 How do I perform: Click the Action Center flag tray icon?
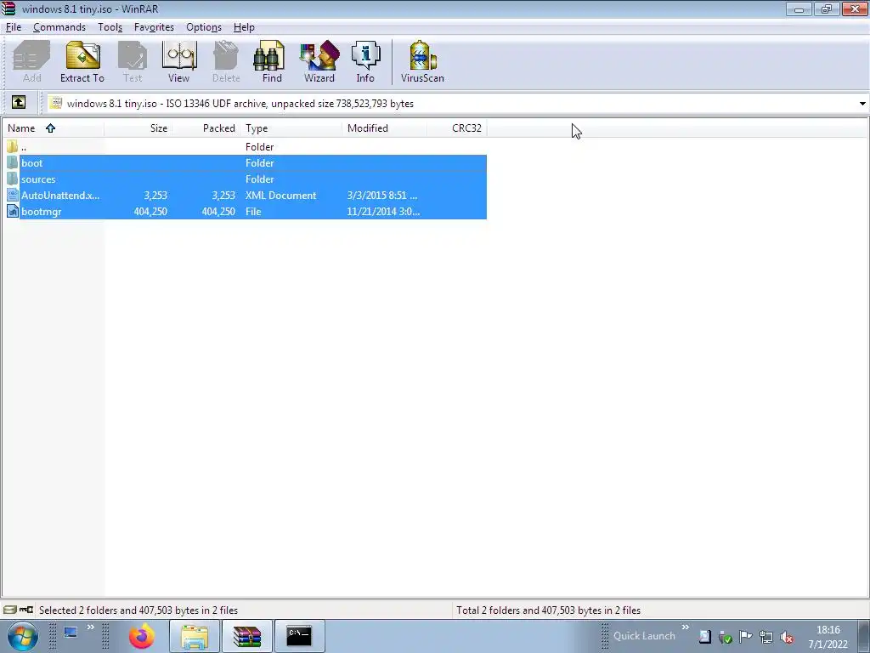coord(746,637)
